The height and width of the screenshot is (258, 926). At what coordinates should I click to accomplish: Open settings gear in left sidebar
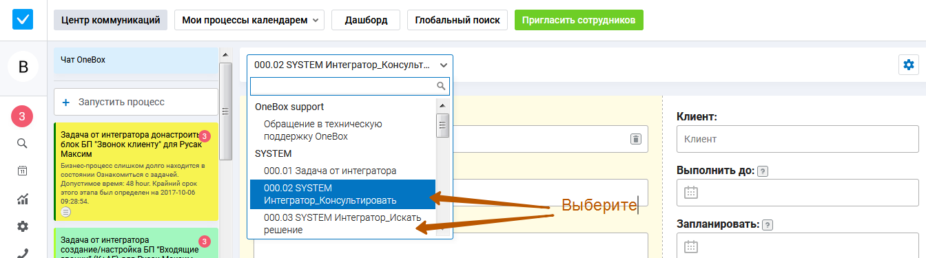pyautogui.click(x=22, y=226)
